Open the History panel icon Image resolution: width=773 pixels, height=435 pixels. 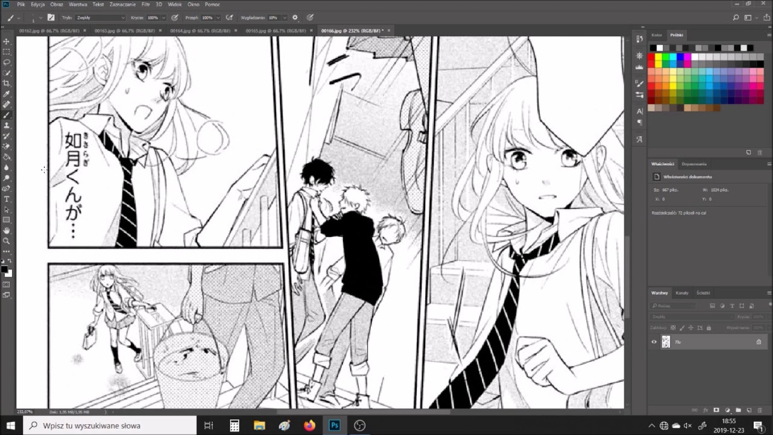coord(640,39)
